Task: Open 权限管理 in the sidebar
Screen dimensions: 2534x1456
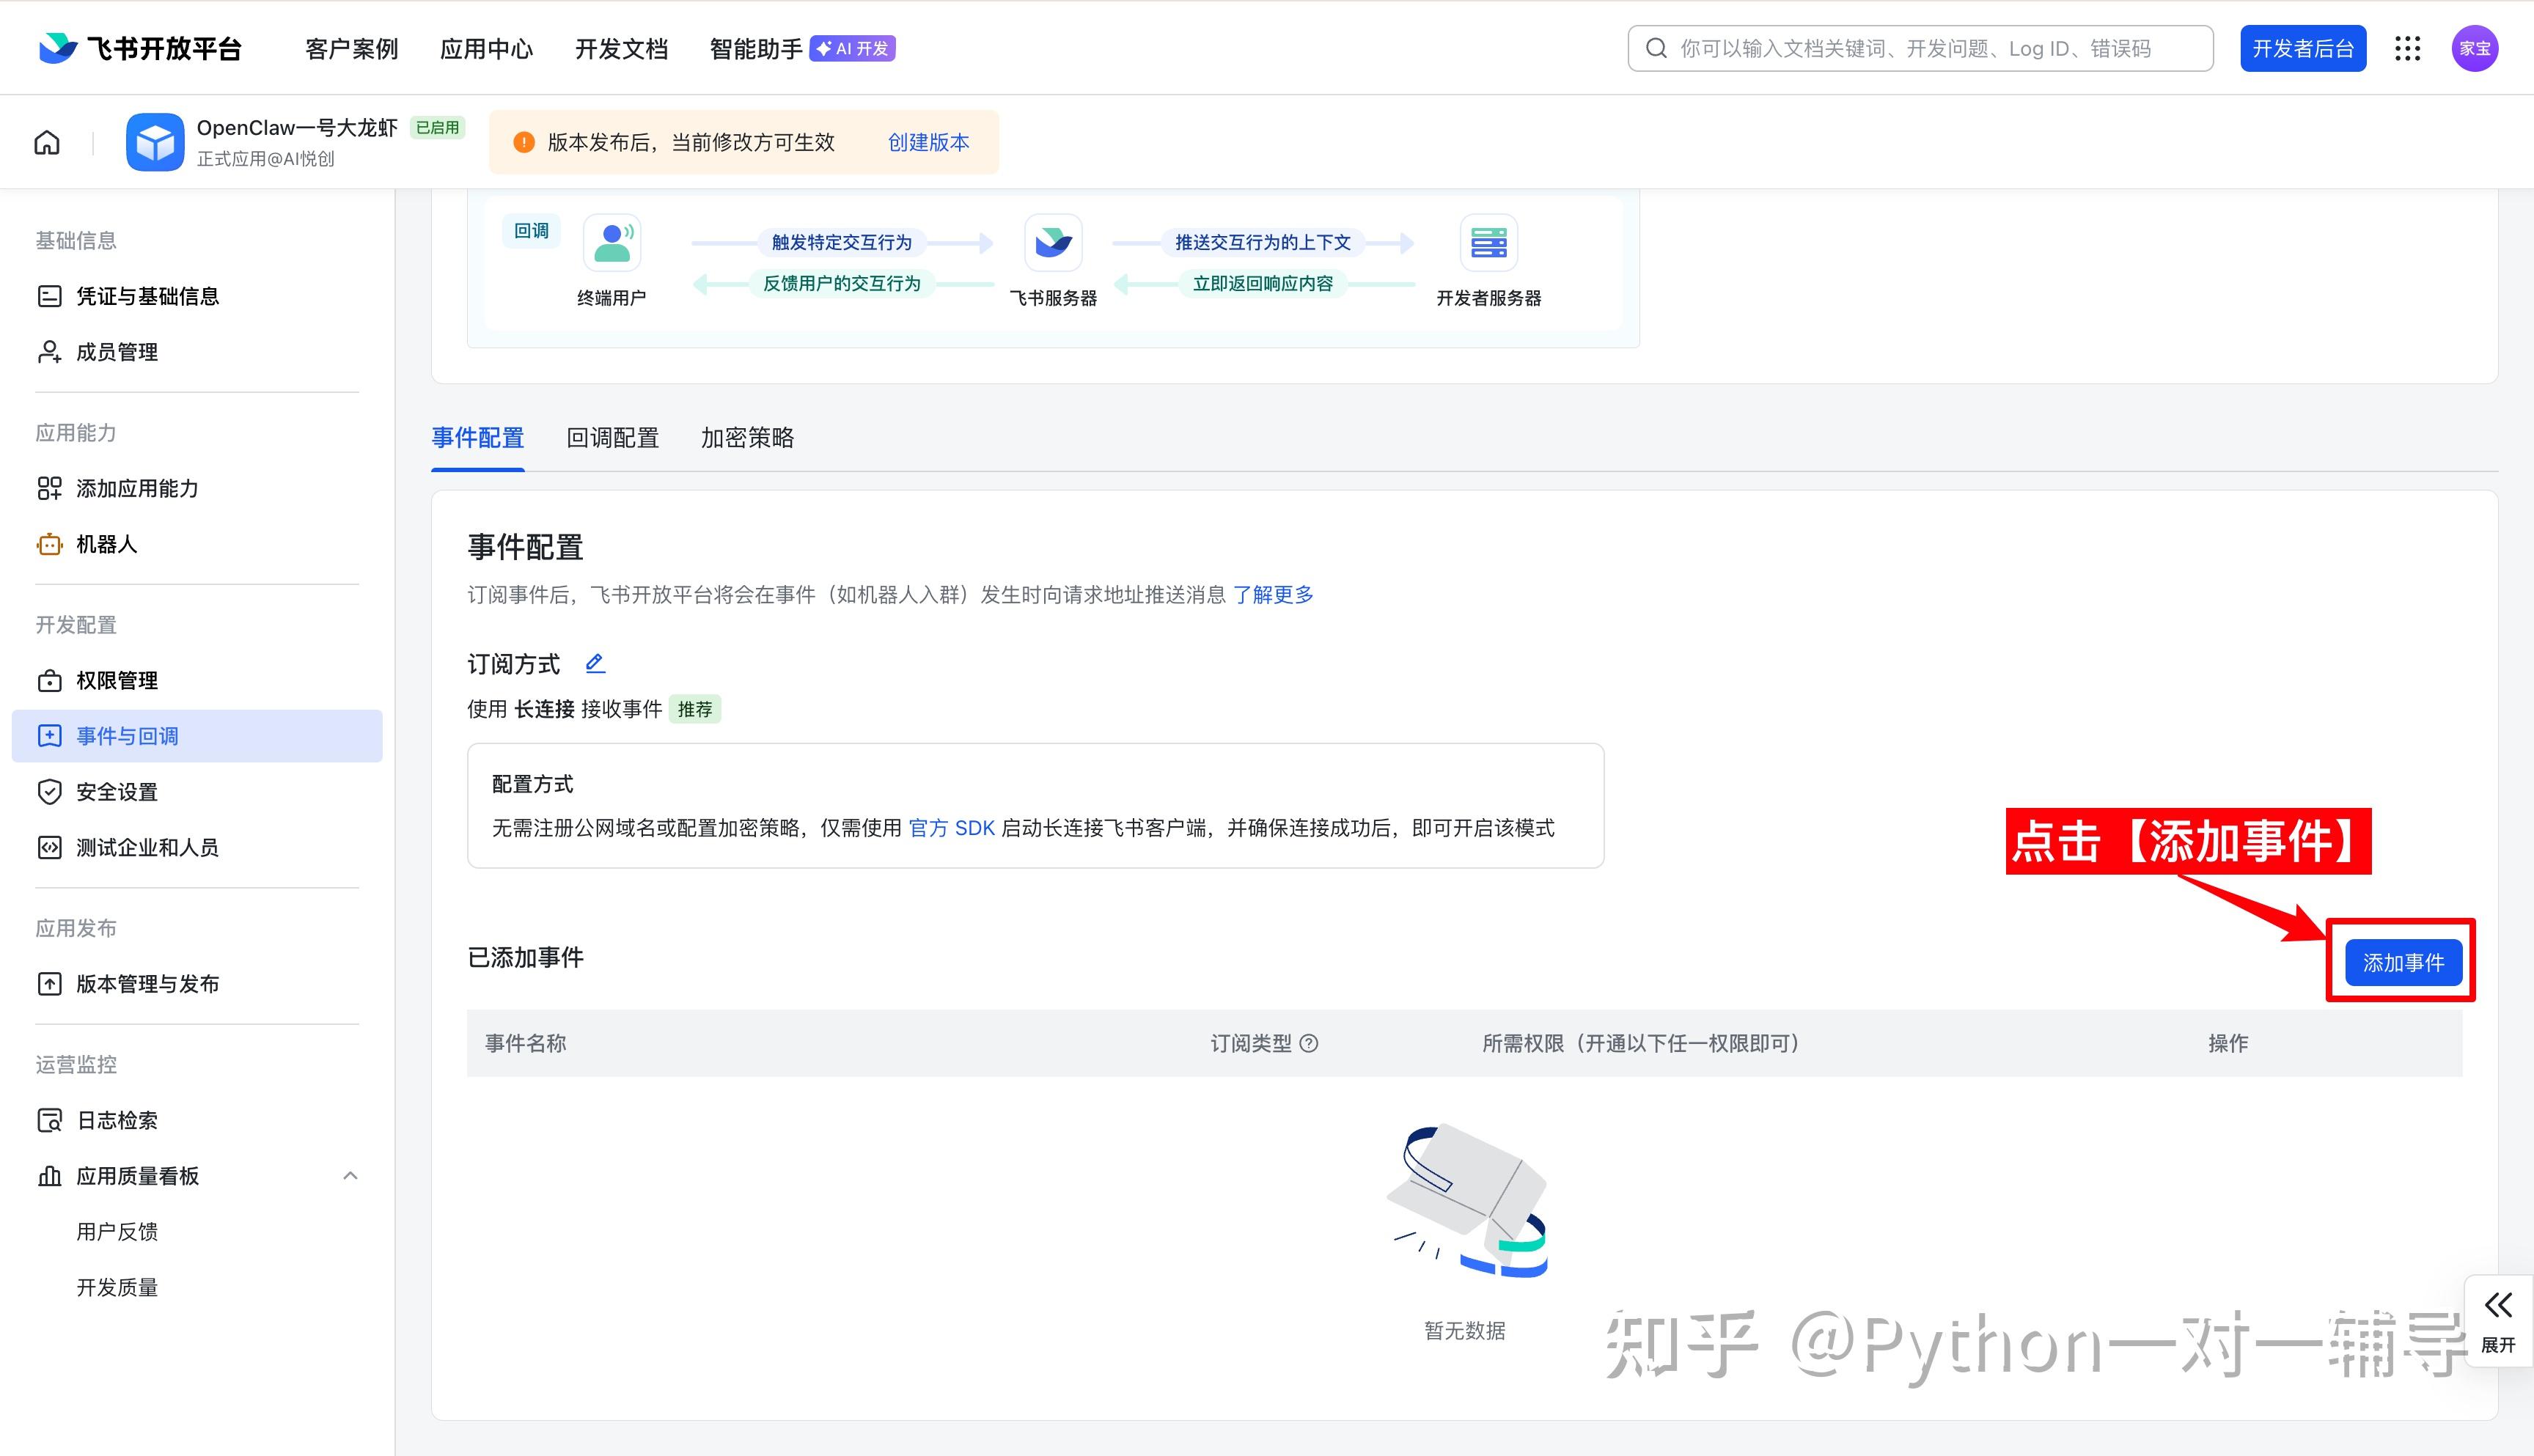Action: click(117, 680)
